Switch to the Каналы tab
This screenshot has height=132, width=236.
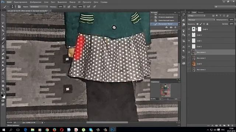point(201,12)
